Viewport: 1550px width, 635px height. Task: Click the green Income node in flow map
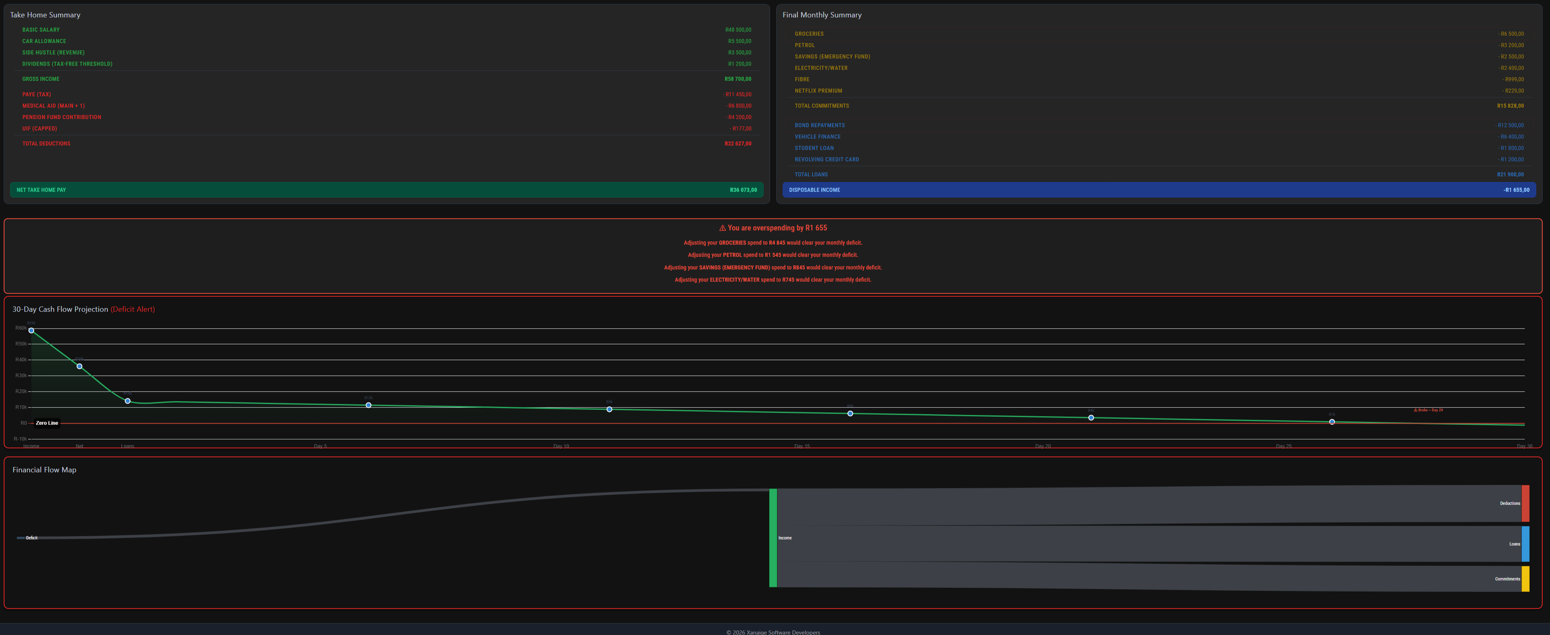pos(773,537)
